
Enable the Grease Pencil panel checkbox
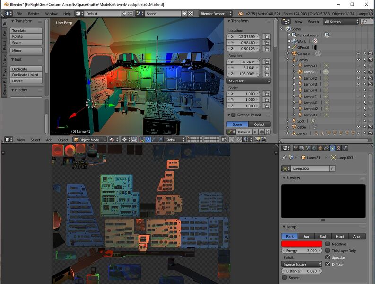tap(234, 115)
